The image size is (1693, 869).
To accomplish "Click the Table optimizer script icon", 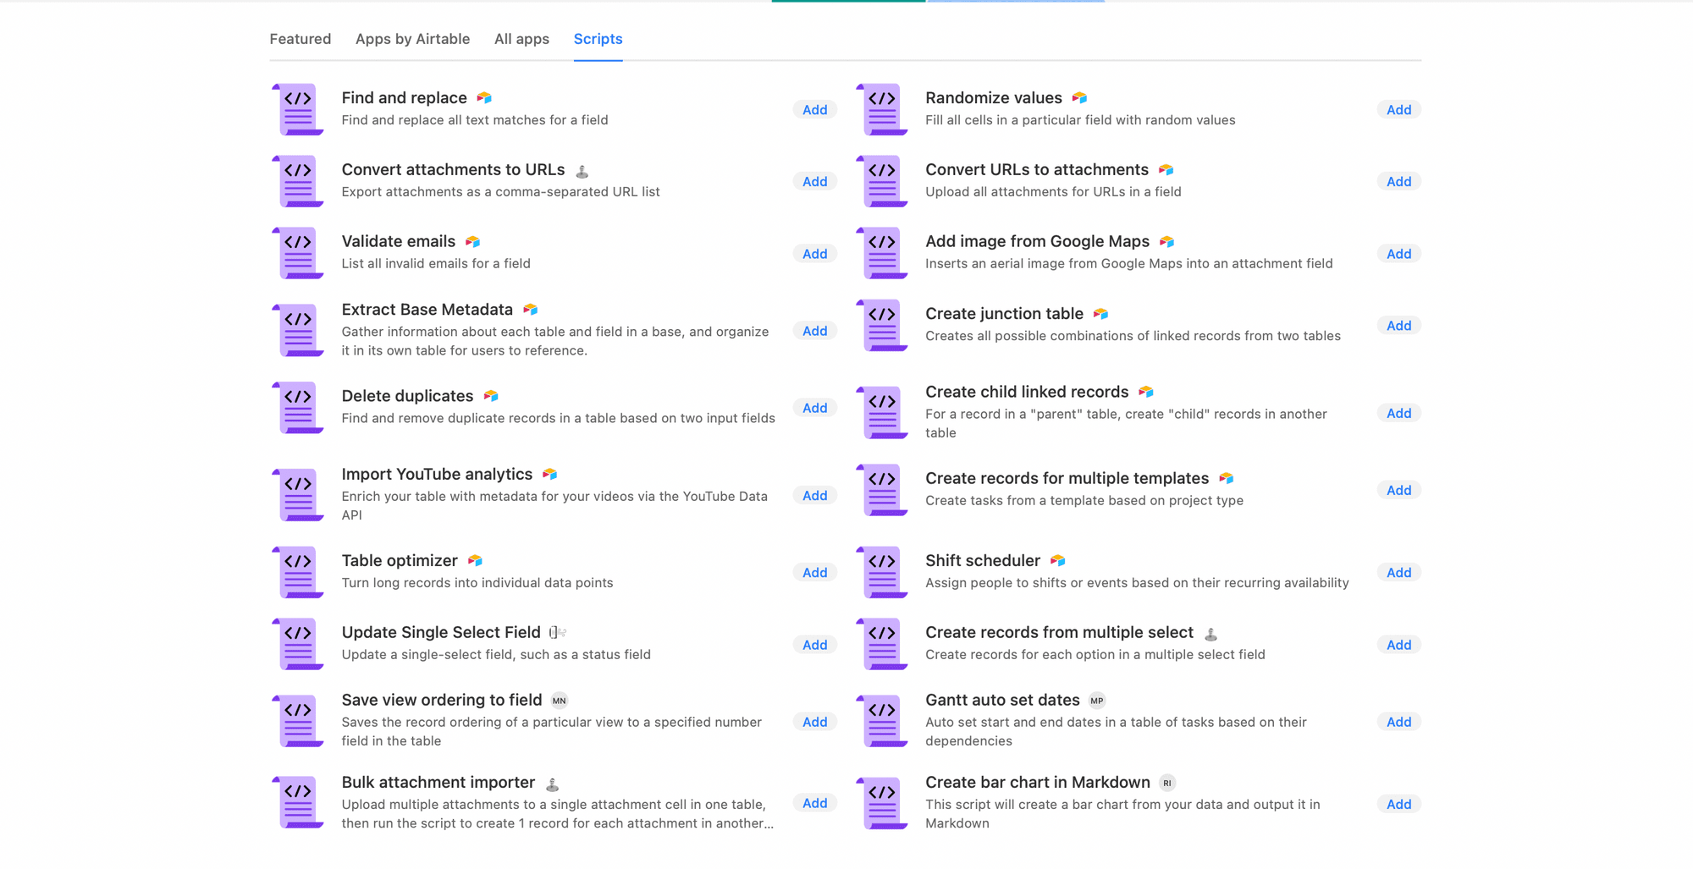I will (x=298, y=572).
